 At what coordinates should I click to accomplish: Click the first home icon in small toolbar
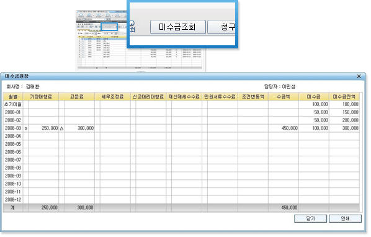tap(81, 15)
